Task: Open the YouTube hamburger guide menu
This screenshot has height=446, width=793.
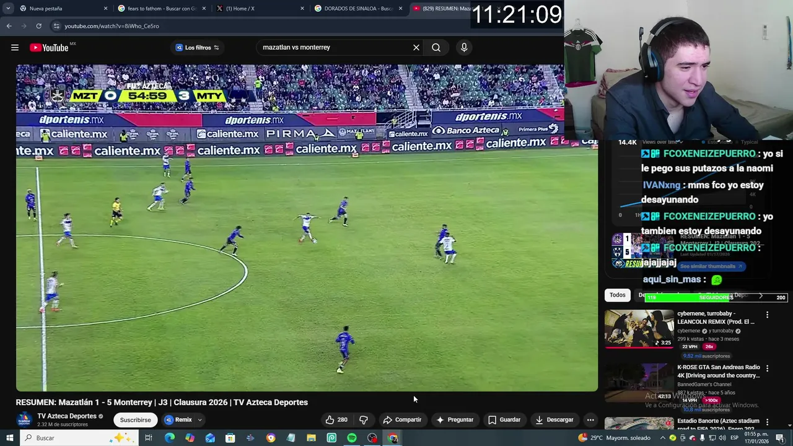Action: [x=15, y=48]
